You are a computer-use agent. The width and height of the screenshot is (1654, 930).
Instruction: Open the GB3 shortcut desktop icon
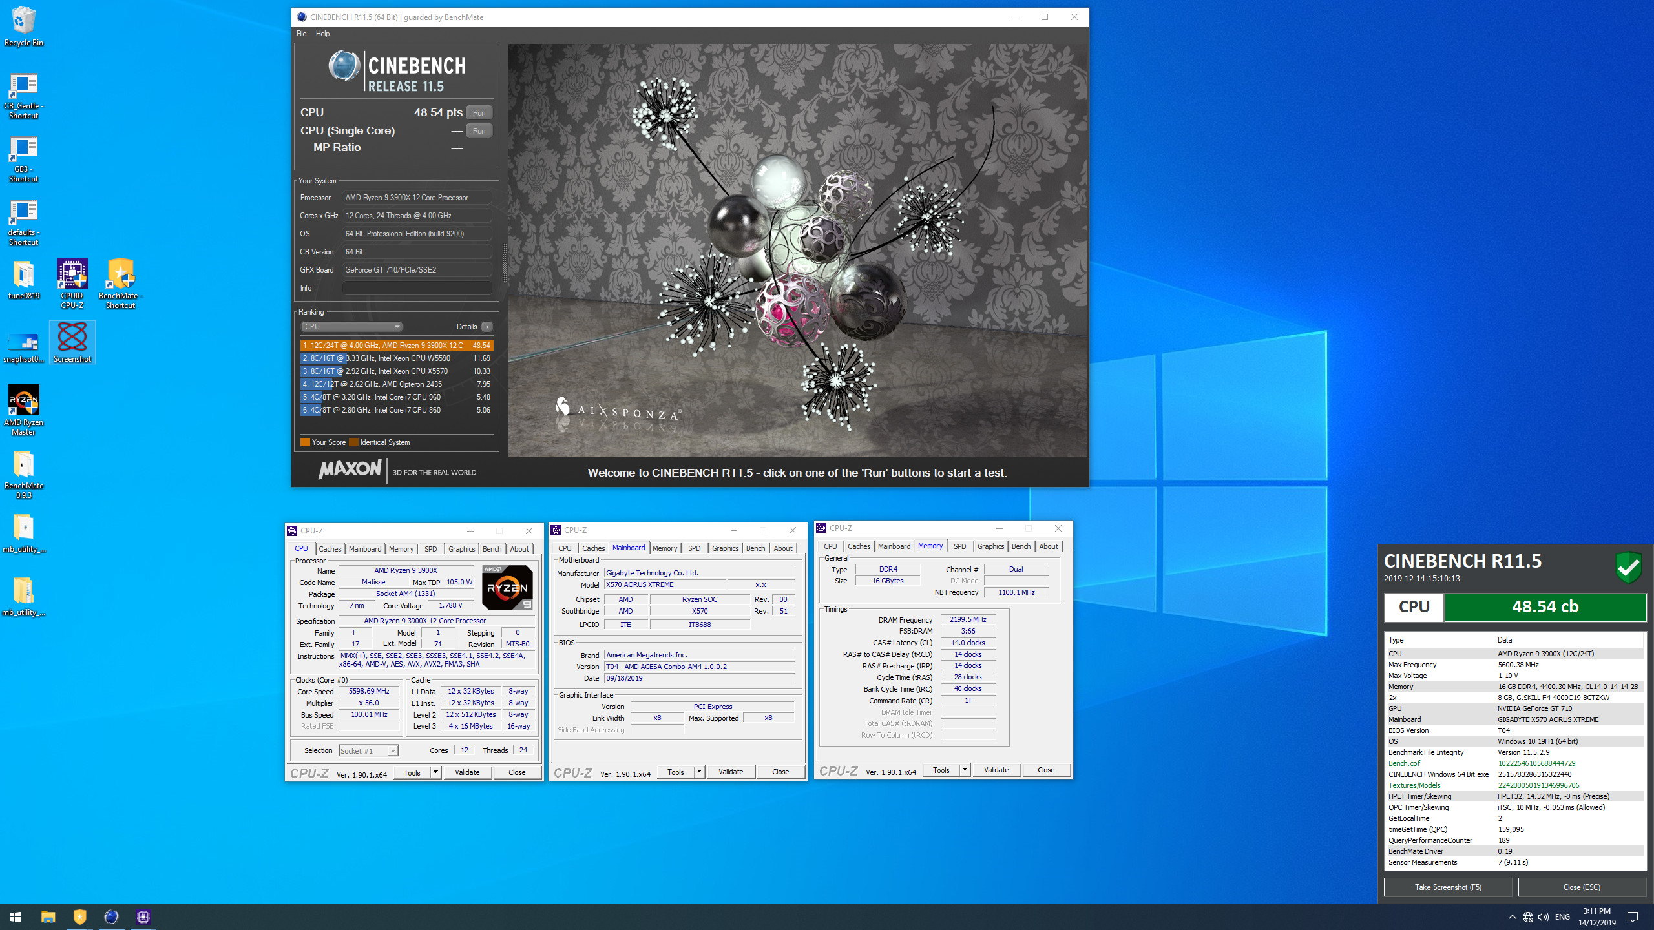(x=24, y=159)
